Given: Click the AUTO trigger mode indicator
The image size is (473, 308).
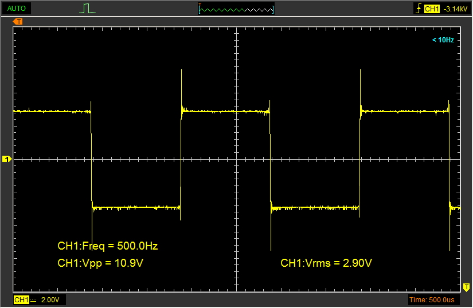Looking at the screenshot, I should click(x=16, y=9).
